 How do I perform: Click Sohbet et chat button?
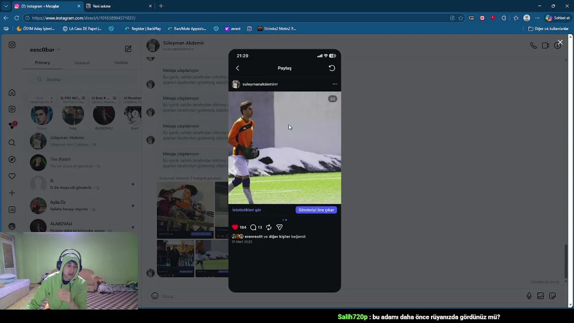[557, 18]
